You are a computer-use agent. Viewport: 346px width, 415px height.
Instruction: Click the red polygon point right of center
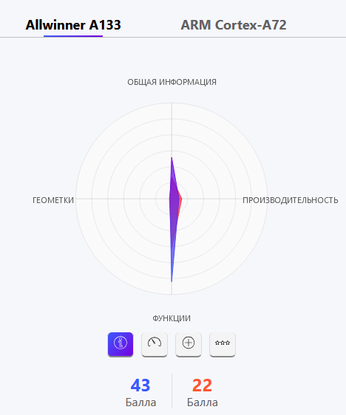pyautogui.click(x=181, y=199)
